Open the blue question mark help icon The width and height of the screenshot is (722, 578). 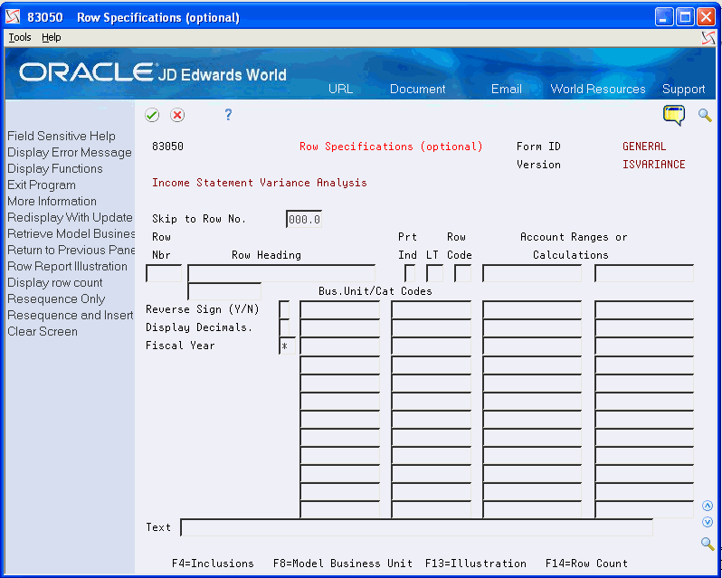point(228,115)
